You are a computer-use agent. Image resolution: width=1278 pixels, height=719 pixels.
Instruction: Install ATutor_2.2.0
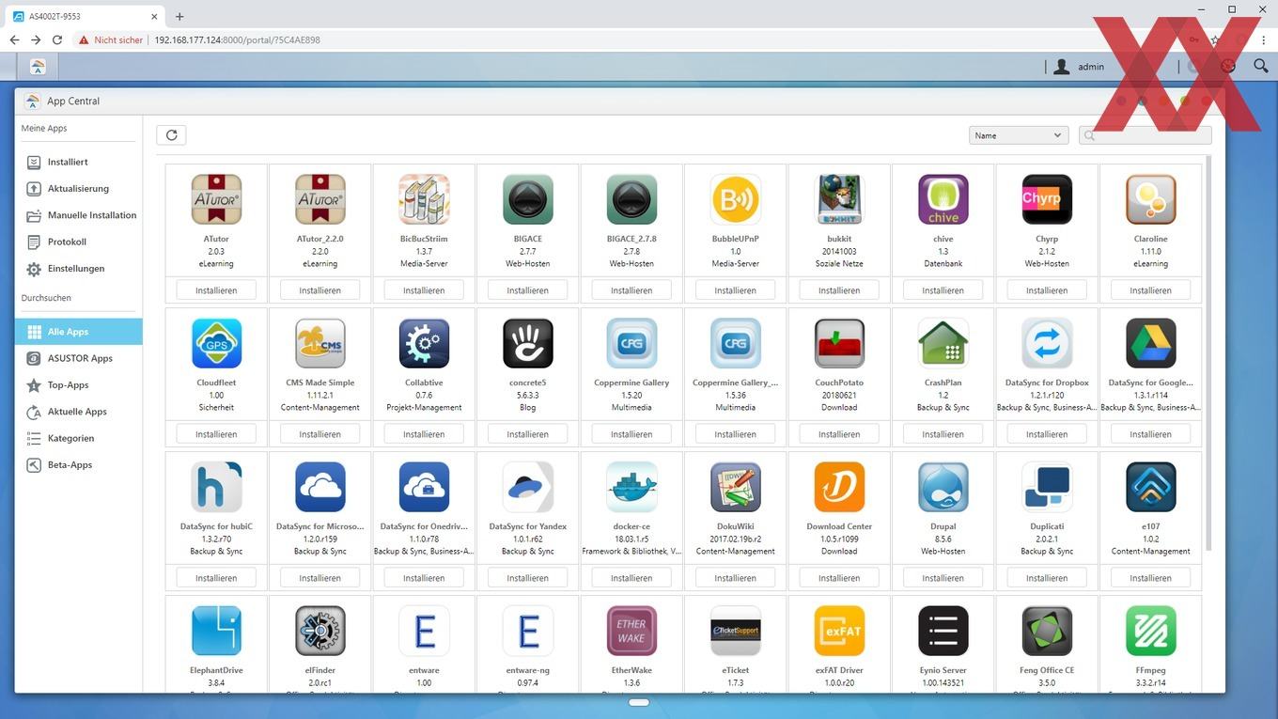click(320, 290)
